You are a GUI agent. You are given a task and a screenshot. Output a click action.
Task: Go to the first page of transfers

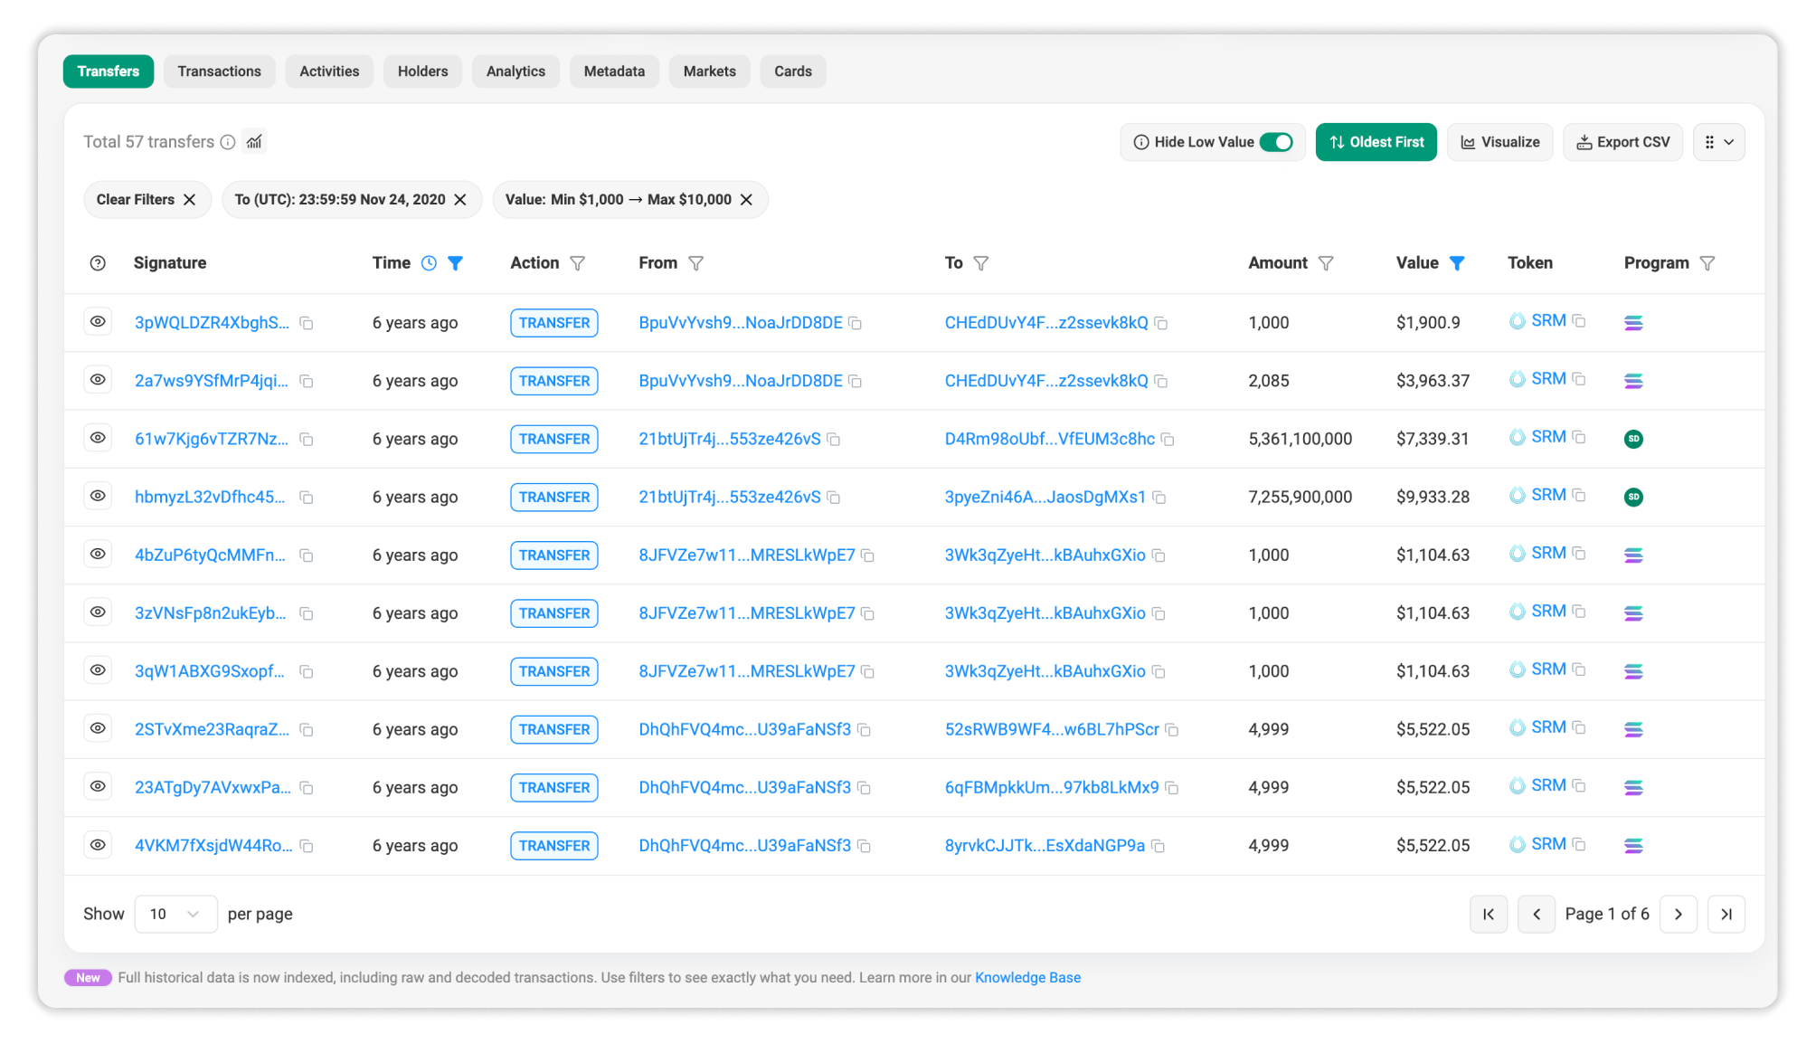tap(1489, 914)
